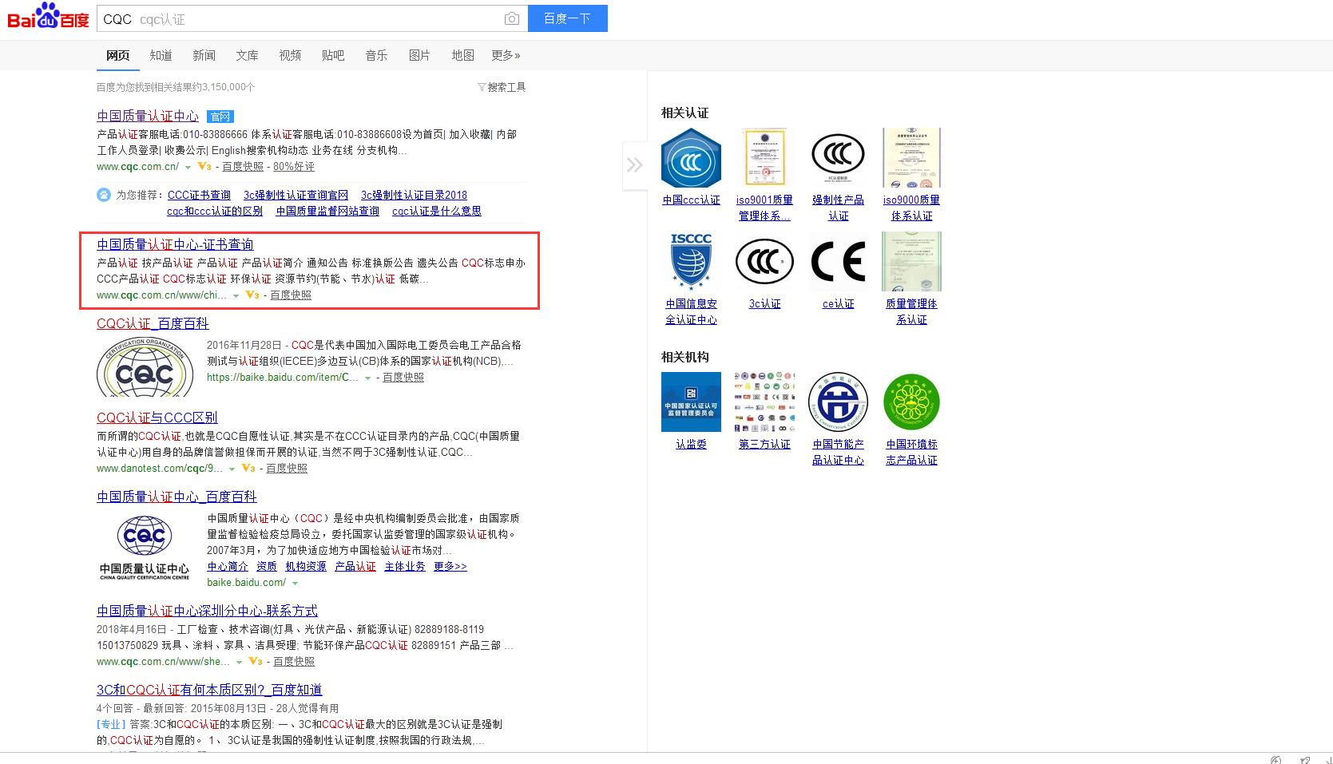Click 第三方认证 logos collage image
This screenshot has height=764, width=1333.
765,402
